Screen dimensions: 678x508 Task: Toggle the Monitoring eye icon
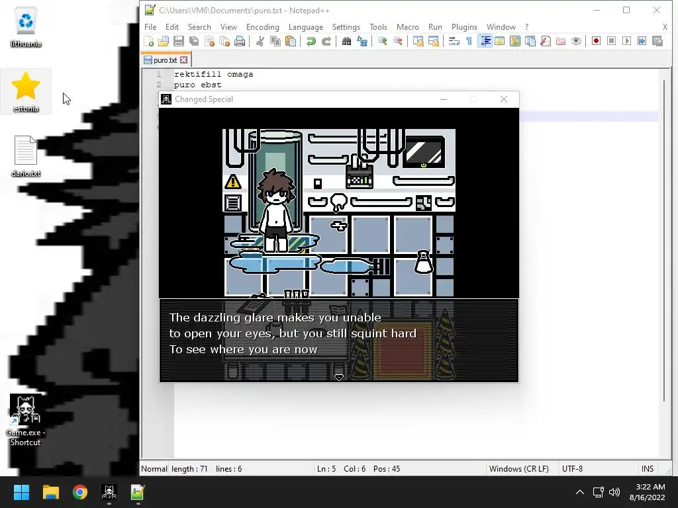click(x=576, y=41)
